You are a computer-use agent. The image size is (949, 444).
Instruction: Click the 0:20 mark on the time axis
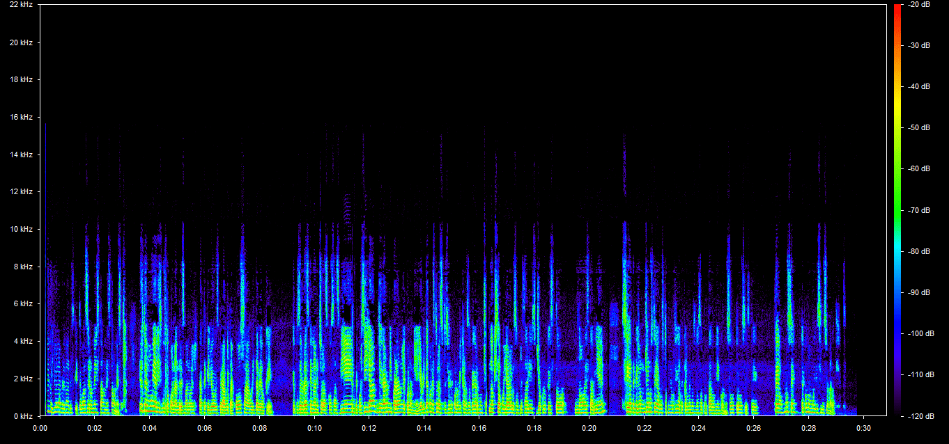(589, 428)
